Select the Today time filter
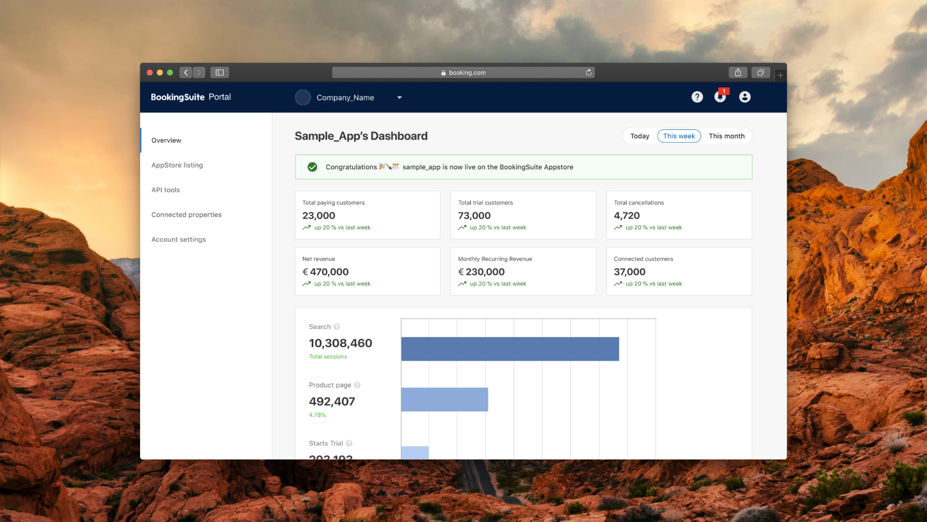The height and width of the screenshot is (522, 927). (x=640, y=136)
